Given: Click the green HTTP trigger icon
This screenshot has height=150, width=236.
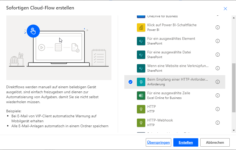Looking at the screenshot, I should tap(141, 109).
